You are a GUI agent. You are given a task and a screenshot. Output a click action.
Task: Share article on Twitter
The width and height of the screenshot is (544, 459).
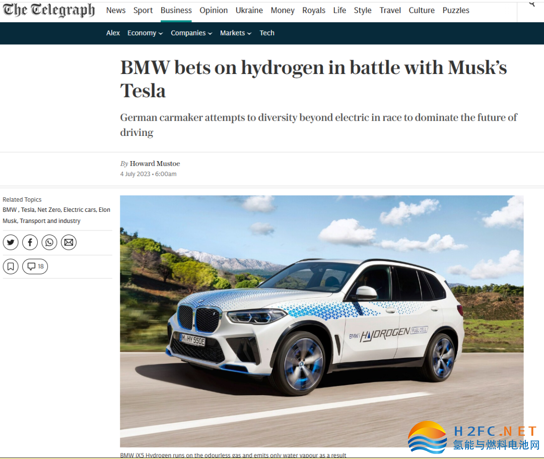click(11, 242)
